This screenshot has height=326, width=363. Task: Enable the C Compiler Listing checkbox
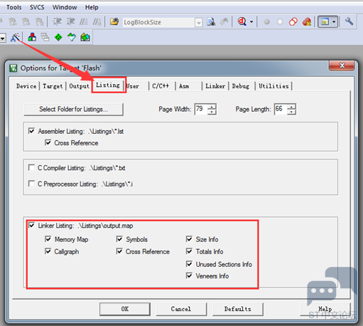point(31,167)
